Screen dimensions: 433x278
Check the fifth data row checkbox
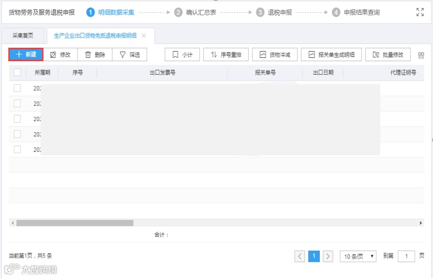[x=17, y=150]
